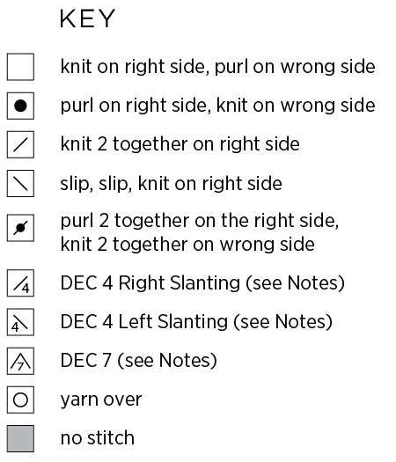
Task: Click 'DEC 4 Left Slanting (see Notes)' text
Action: 196,322
